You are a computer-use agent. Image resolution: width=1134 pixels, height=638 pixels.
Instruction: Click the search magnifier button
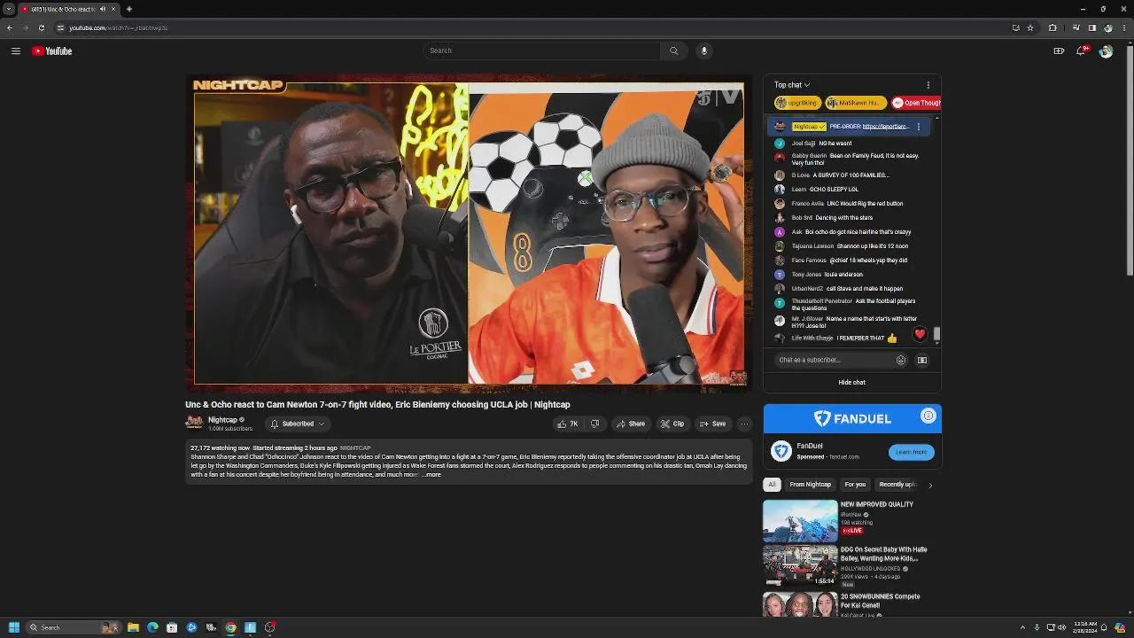(x=673, y=51)
